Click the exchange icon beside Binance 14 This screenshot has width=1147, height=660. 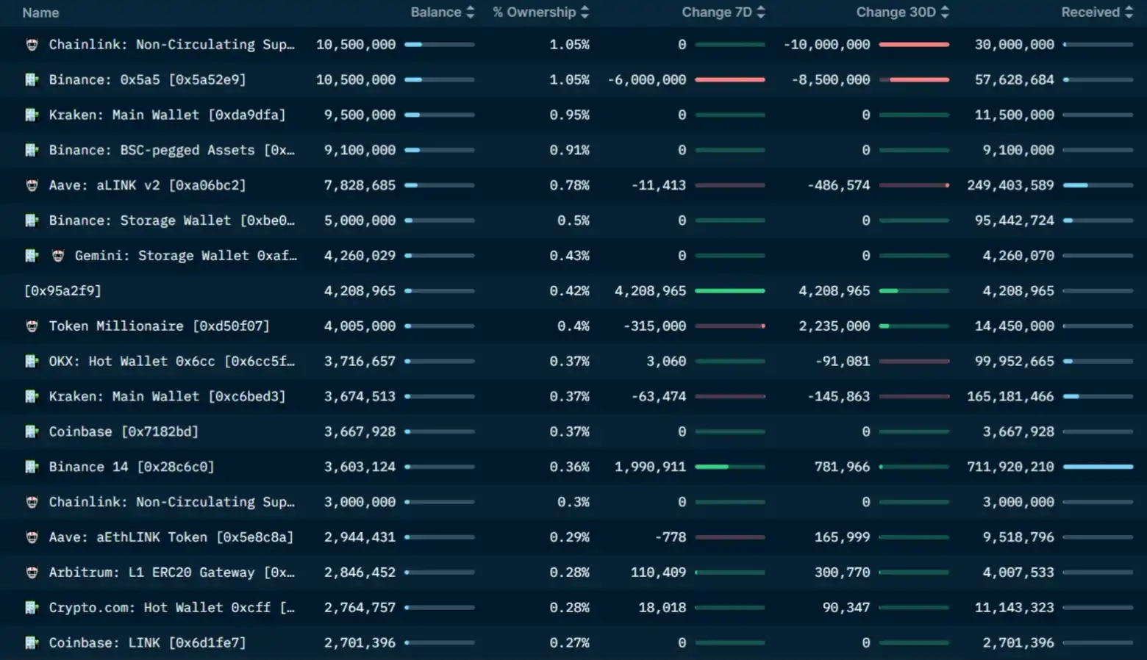(32, 467)
